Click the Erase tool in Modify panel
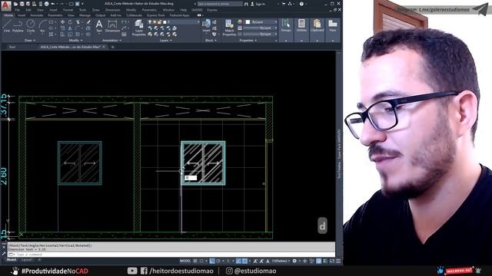The height and width of the screenshot is (276, 492). (88, 22)
